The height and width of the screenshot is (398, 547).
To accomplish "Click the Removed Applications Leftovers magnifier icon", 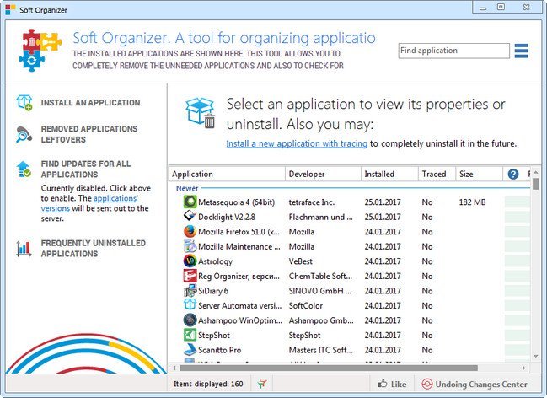I will [24, 134].
